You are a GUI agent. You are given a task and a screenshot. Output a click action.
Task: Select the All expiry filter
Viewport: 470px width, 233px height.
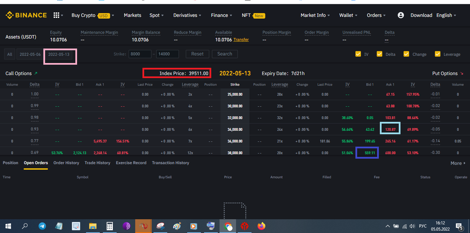[10, 54]
